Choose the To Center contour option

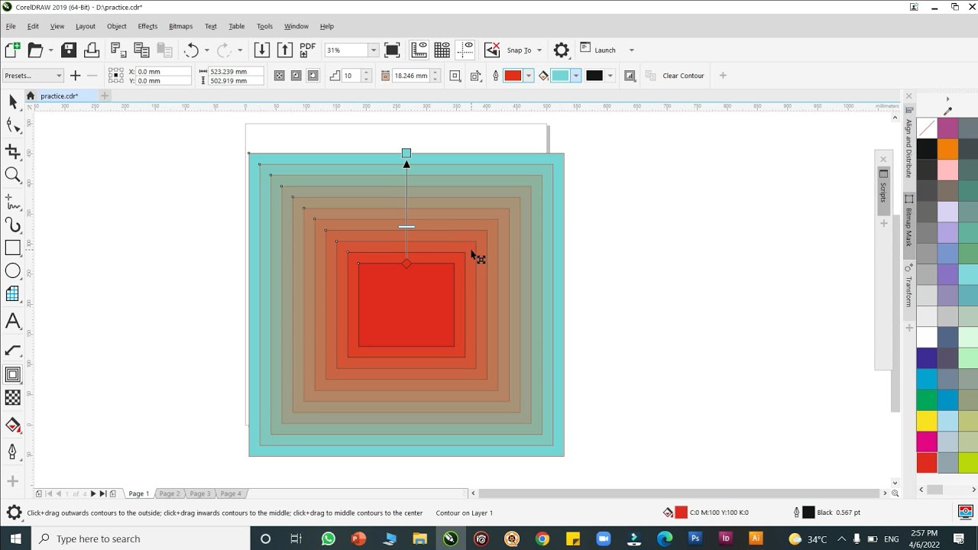point(279,76)
